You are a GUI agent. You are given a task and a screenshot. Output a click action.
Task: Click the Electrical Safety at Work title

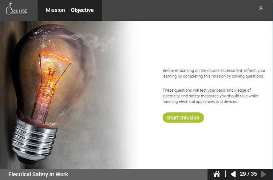[38, 174]
